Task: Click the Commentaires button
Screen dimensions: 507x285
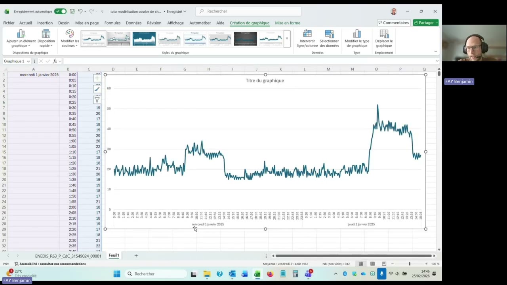Action: tap(394, 23)
